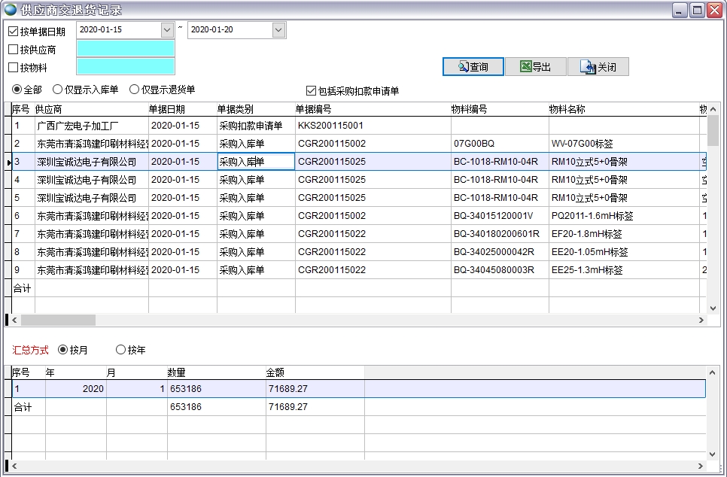The width and height of the screenshot is (727, 477).
Task: Select 仅显示入库单 radio option
Action: (x=58, y=90)
